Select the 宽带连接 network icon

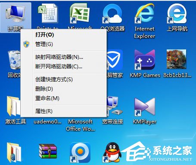[115, 106]
